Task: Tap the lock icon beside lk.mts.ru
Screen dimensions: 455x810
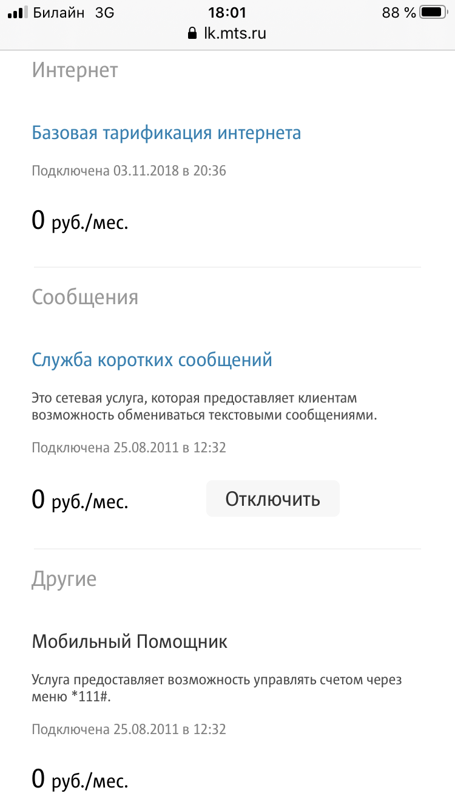Action: [x=193, y=33]
